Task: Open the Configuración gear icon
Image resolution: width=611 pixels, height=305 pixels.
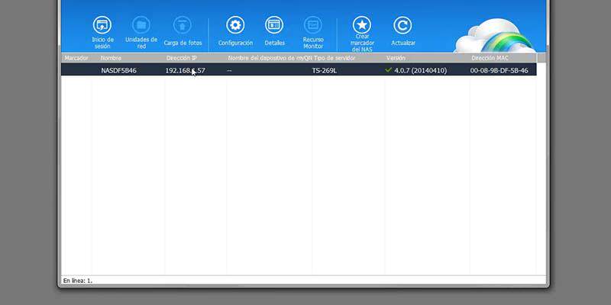Action: [235, 25]
